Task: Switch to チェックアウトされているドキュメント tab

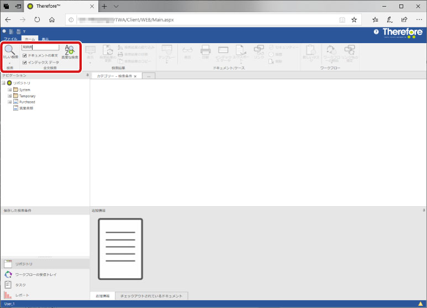Action: coord(151,296)
